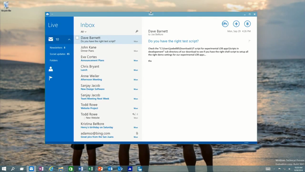This screenshot has height=172, width=305.
Task: Tick the checkbox beside Dave Barnett's email
Action: coord(77,38)
